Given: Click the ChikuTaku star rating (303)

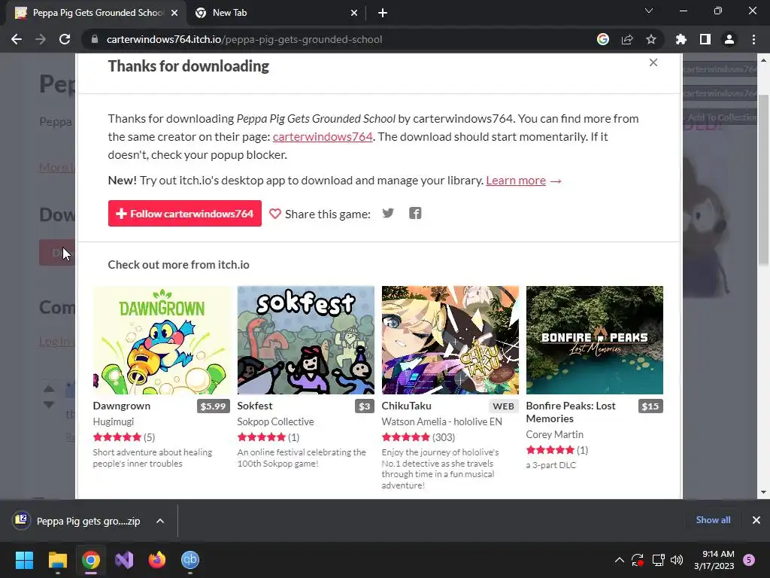Looking at the screenshot, I should (418, 437).
